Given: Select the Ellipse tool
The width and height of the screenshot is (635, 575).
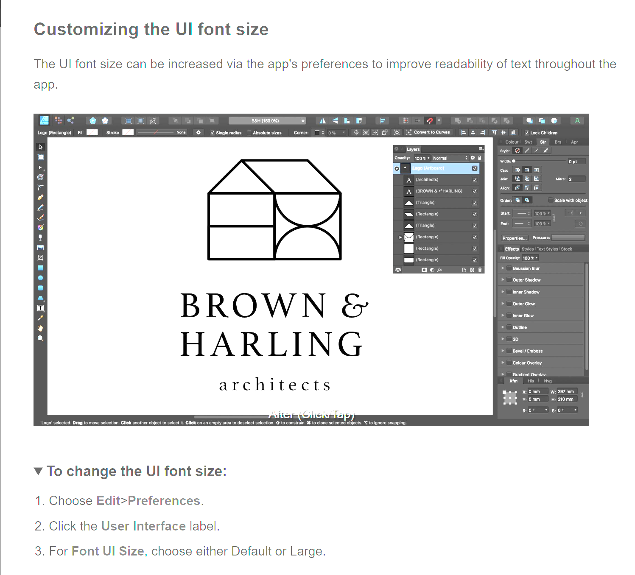Looking at the screenshot, I should click(41, 278).
